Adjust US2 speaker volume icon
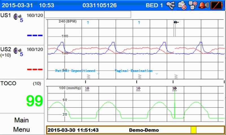226x135 pixels. point(17,50)
